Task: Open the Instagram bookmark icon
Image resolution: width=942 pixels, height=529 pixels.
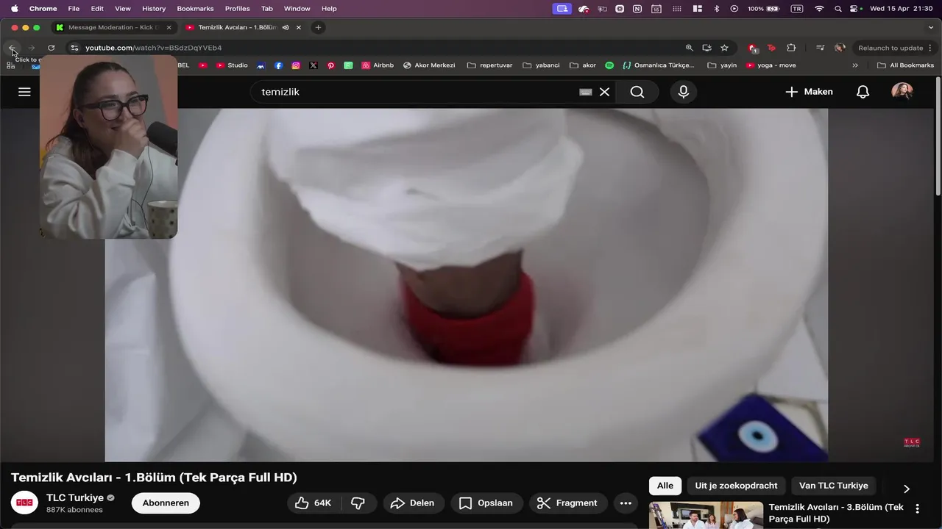Action: click(296, 65)
